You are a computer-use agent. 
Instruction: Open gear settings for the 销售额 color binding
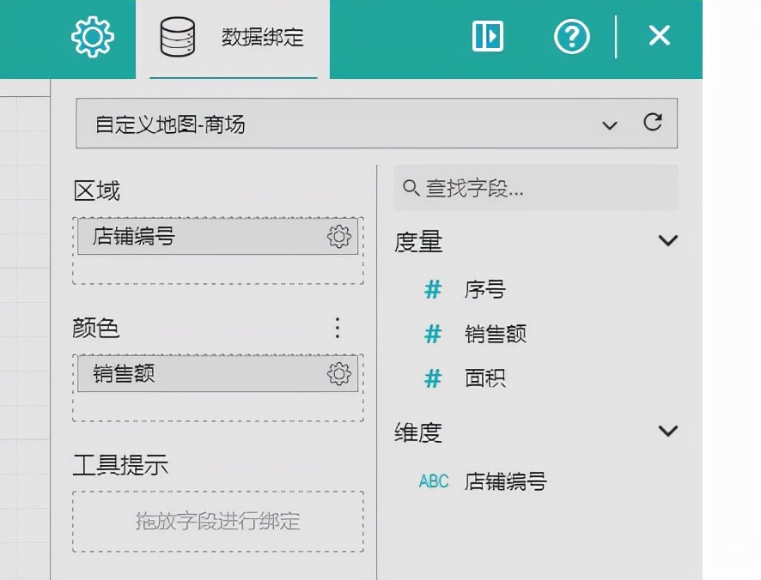pos(340,373)
